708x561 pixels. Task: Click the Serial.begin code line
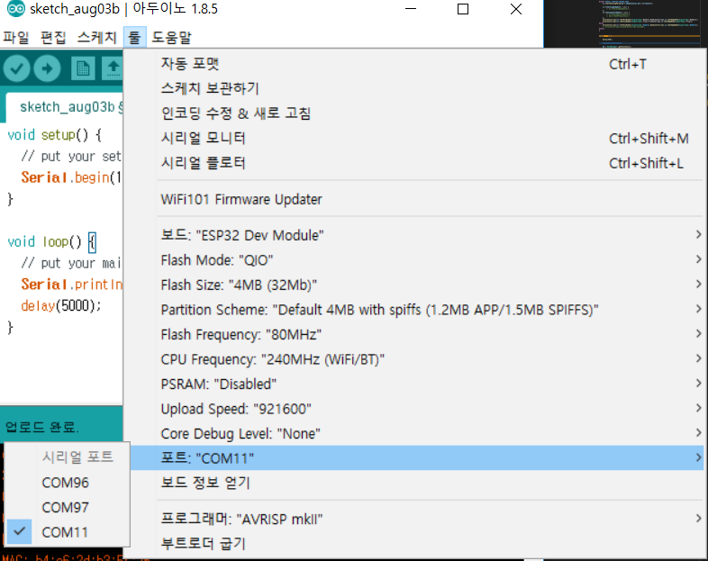[71, 177]
